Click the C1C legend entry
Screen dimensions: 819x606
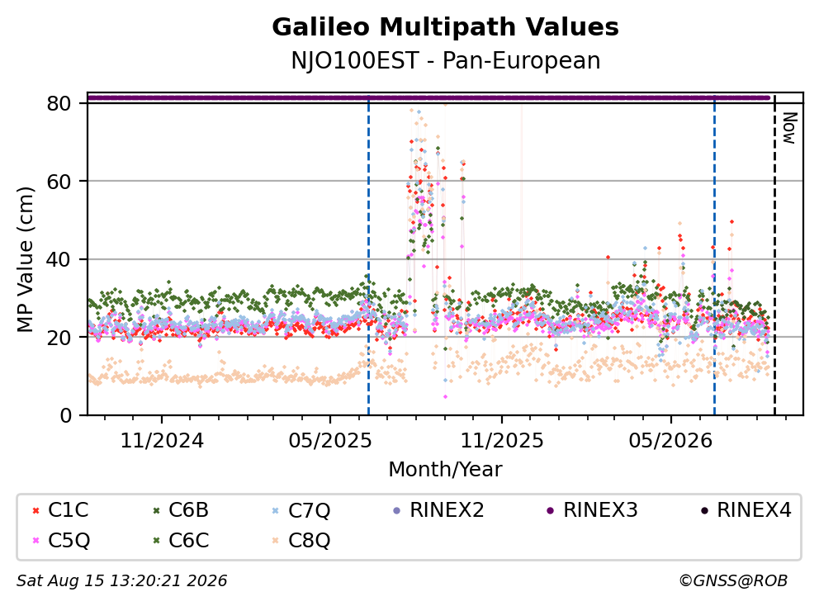tap(60, 510)
